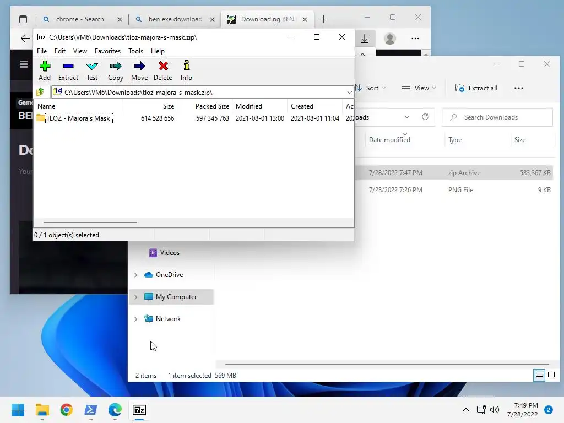Image resolution: width=564 pixels, height=423 pixels.
Task: Click the red Delete icon in 7-Zip
Action: click(x=163, y=71)
